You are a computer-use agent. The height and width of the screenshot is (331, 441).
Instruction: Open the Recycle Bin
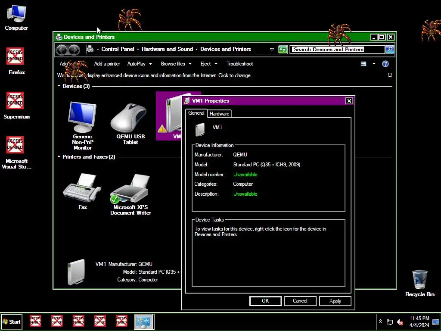coord(419,284)
